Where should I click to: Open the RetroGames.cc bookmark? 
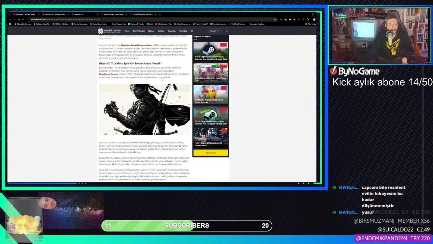[164, 24]
